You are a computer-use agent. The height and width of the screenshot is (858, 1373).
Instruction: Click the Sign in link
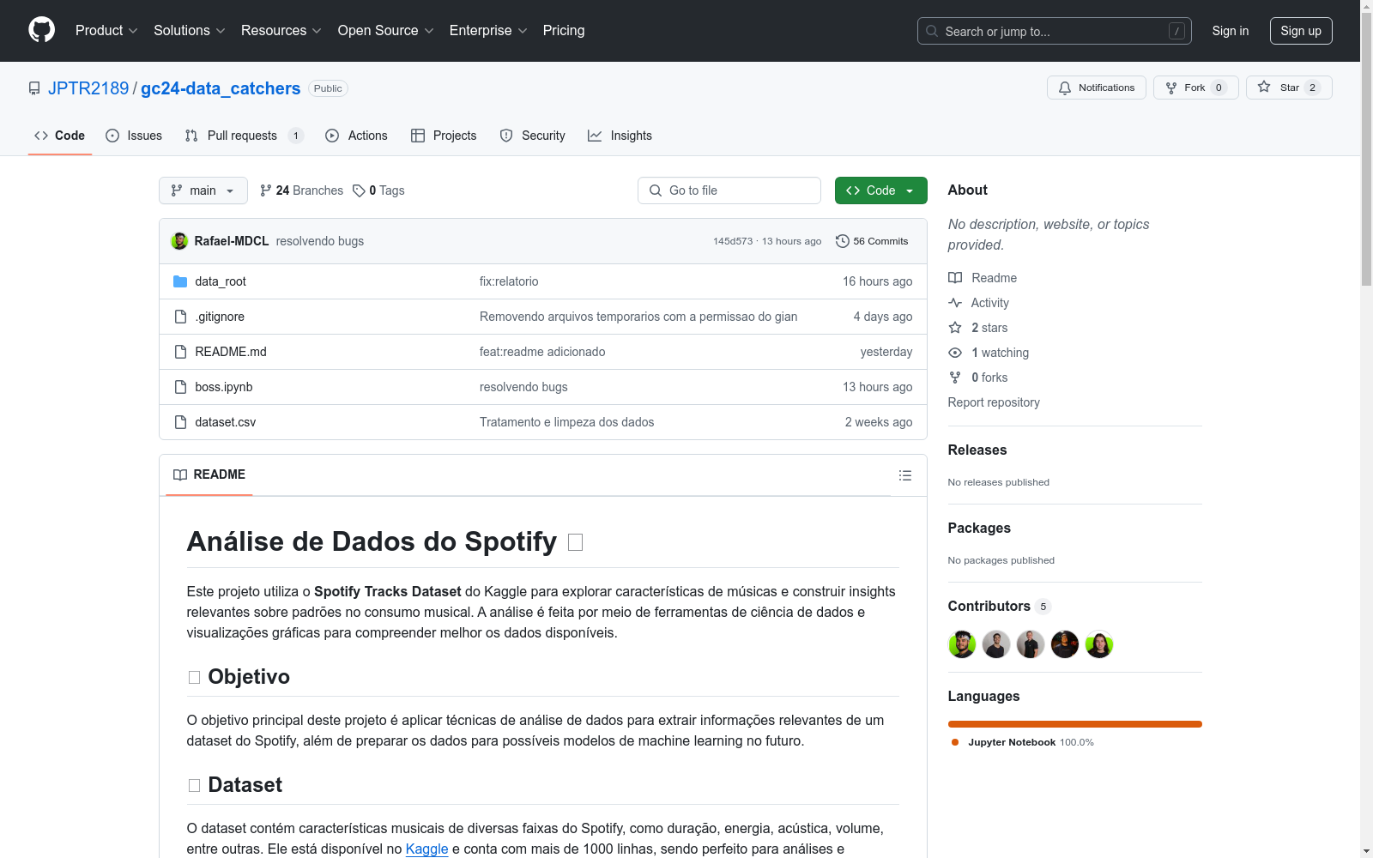tap(1231, 31)
